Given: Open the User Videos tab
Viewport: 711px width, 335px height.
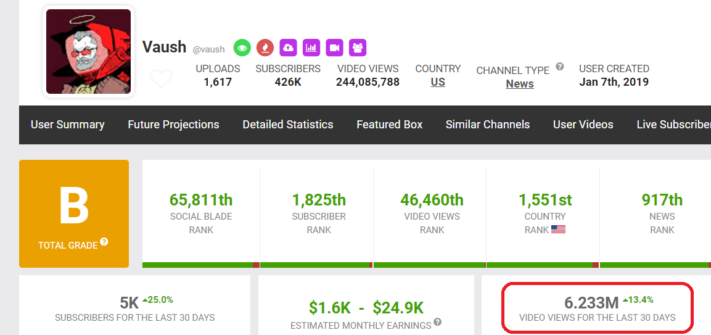Looking at the screenshot, I should coord(583,125).
